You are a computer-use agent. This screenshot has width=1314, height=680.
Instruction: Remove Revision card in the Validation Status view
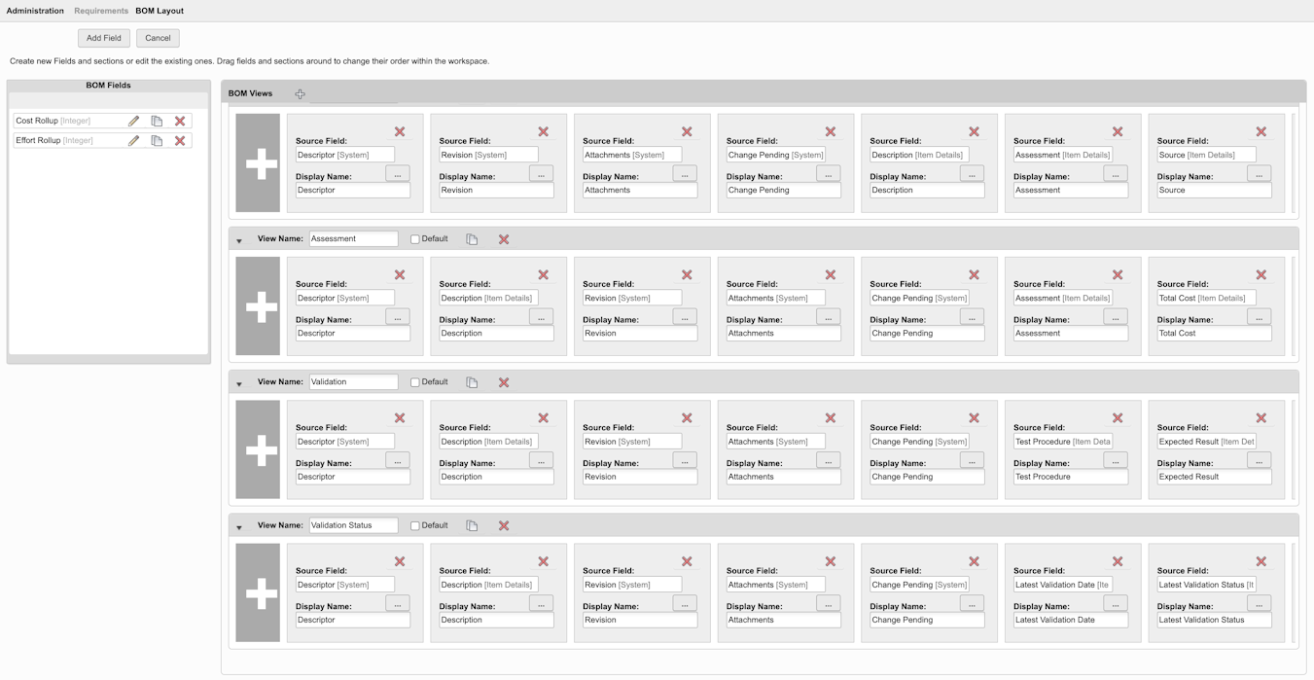coord(687,561)
